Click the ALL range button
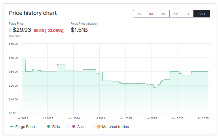218x136 pixels. click(202, 14)
